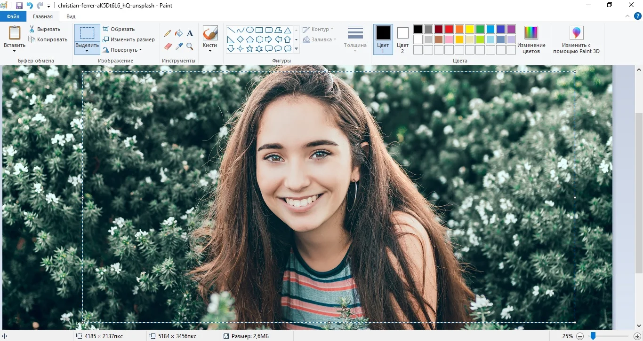Screen dimensions: 643x341
Task: Switch to the Вид tab
Action: point(71,16)
